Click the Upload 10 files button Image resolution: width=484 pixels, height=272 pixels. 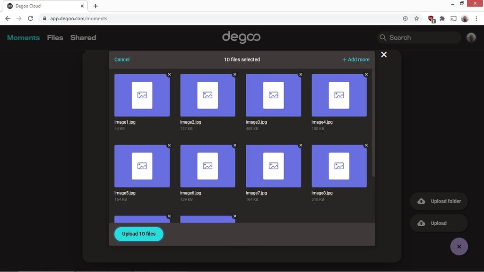pos(138,234)
